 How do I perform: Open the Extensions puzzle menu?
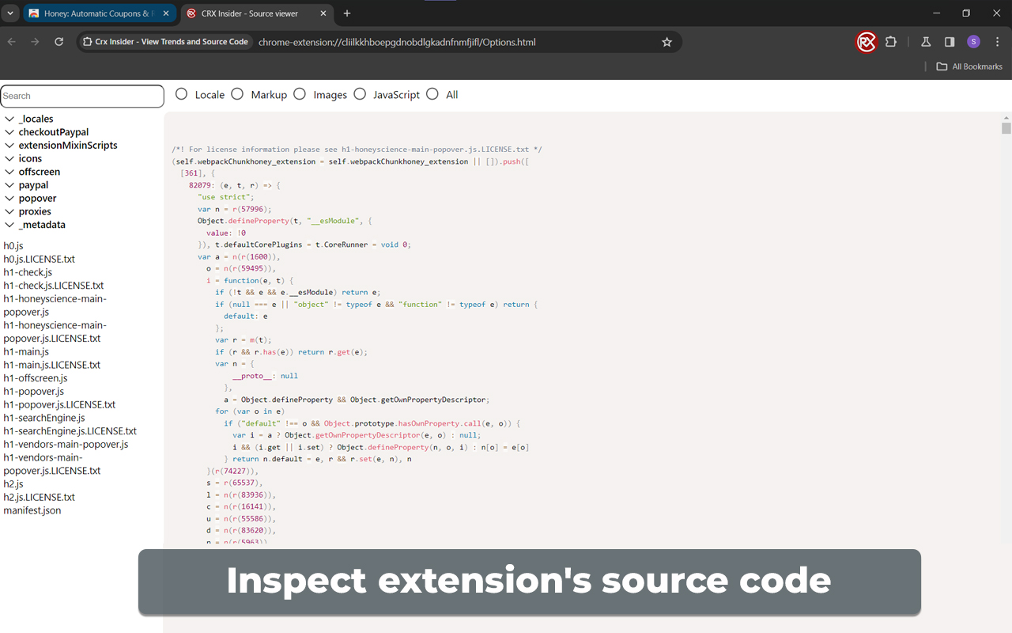891,42
